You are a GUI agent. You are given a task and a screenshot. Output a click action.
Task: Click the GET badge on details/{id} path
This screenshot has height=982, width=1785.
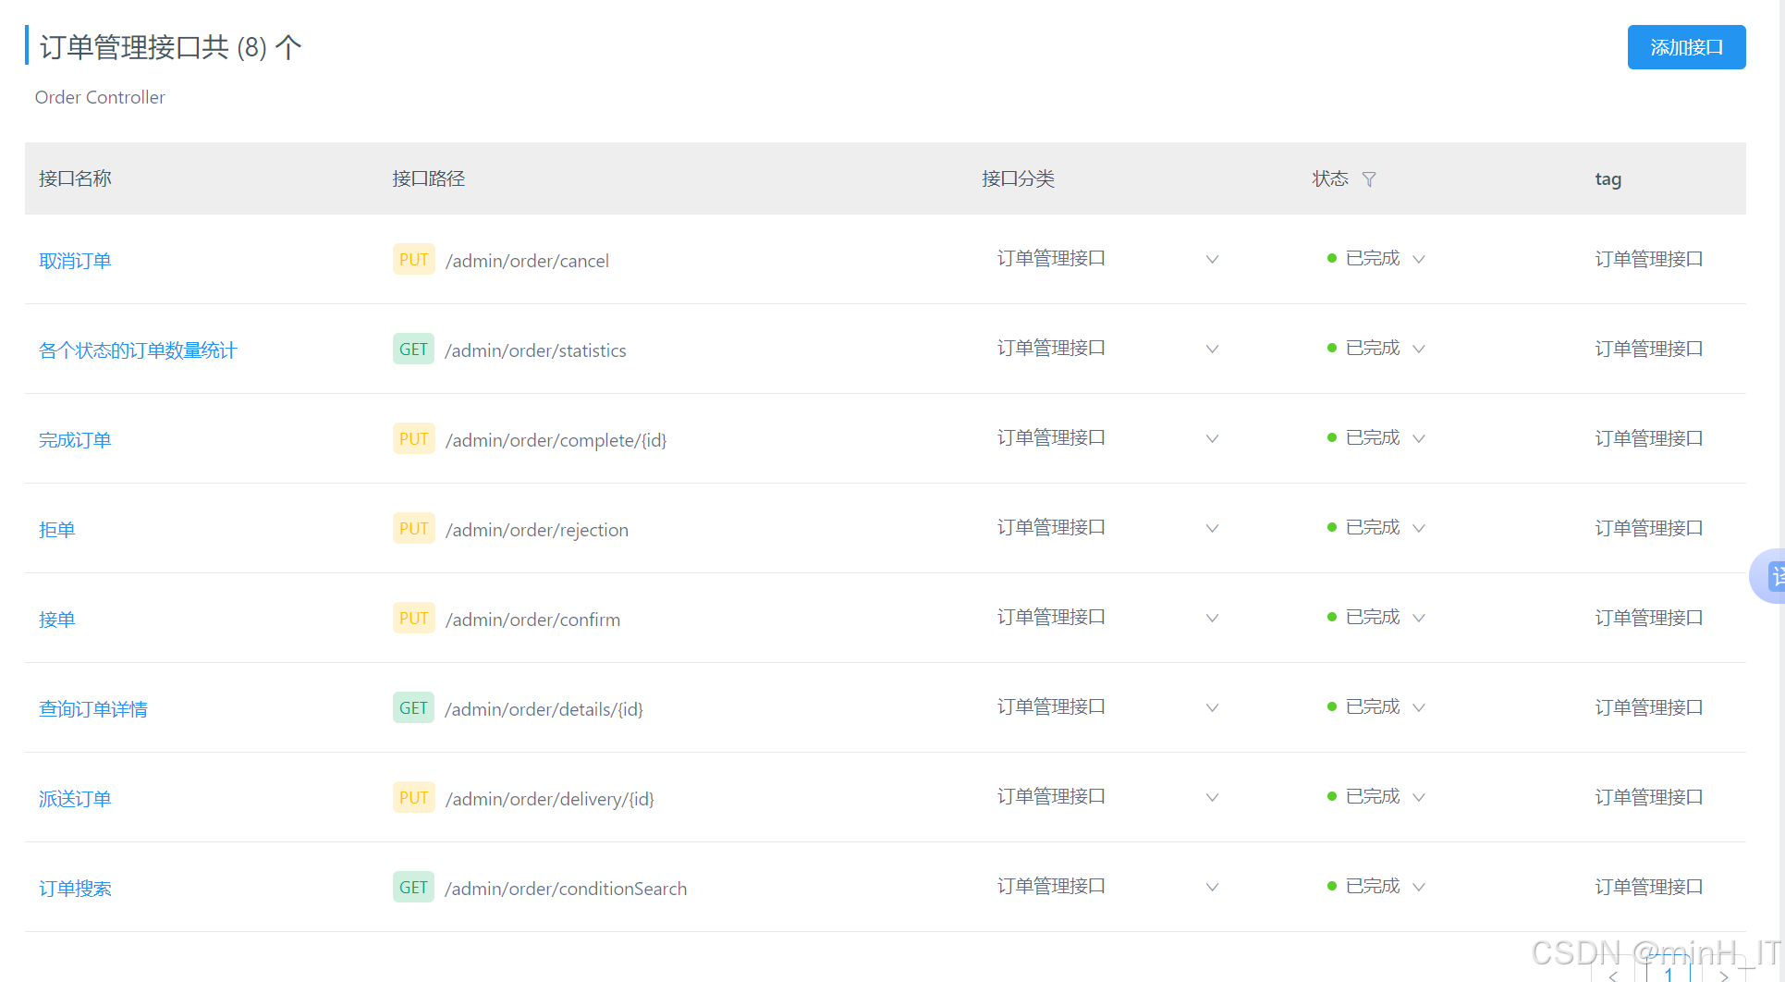tap(413, 708)
